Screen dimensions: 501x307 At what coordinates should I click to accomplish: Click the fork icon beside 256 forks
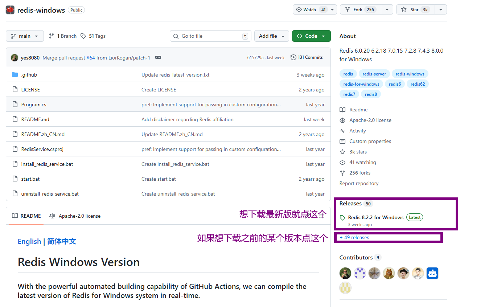point(342,173)
